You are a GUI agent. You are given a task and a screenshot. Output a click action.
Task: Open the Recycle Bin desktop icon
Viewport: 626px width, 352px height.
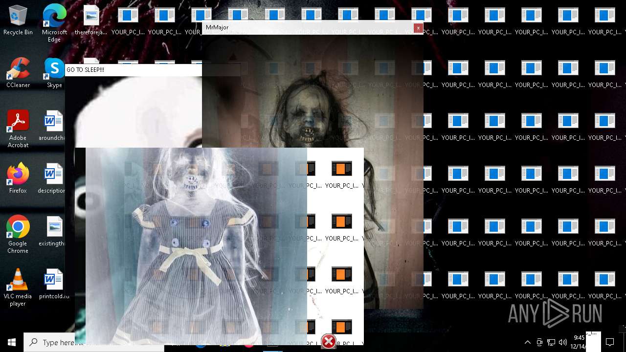pyautogui.click(x=18, y=21)
